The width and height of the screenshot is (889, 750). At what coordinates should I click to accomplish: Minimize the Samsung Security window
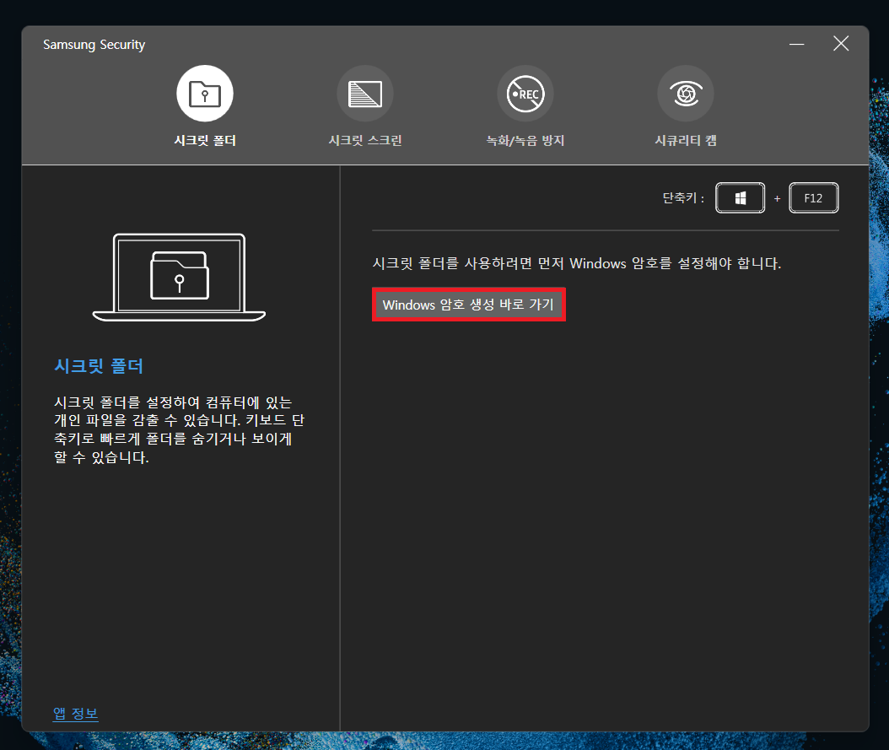click(x=796, y=44)
